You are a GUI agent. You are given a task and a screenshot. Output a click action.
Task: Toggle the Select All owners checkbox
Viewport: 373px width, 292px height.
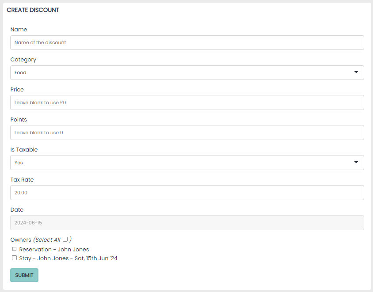65,239
